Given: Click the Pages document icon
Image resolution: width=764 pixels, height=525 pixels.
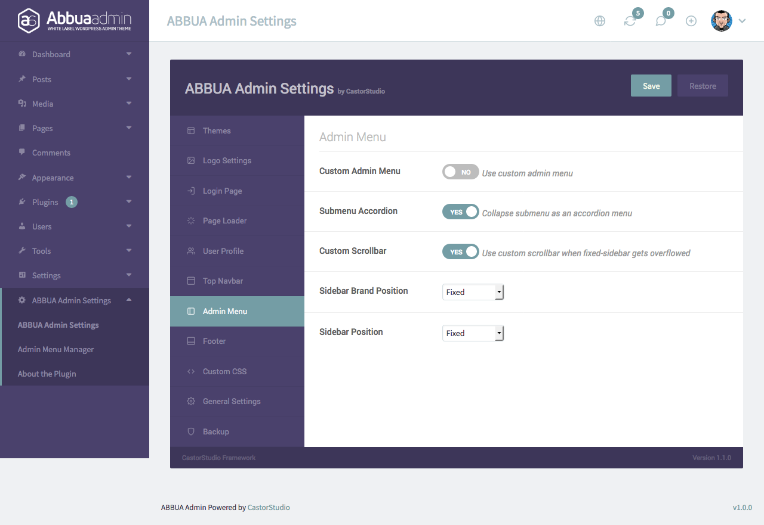Looking at the screenshot, I should (x=22, y=128).
